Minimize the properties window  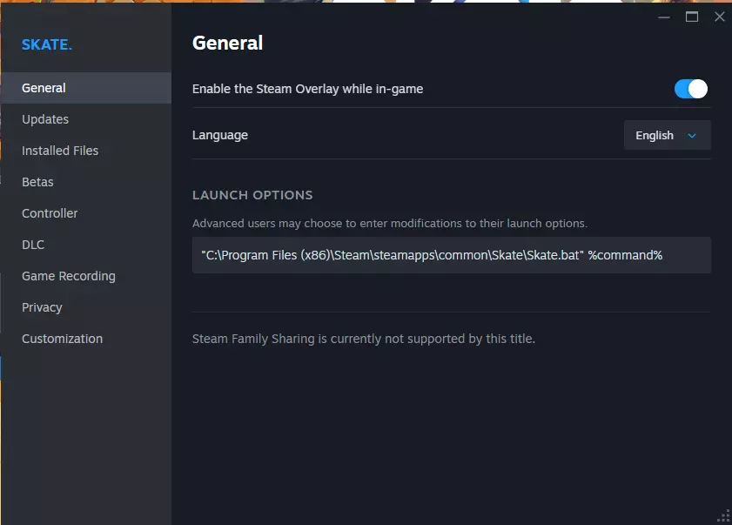[x=664, y=17]
